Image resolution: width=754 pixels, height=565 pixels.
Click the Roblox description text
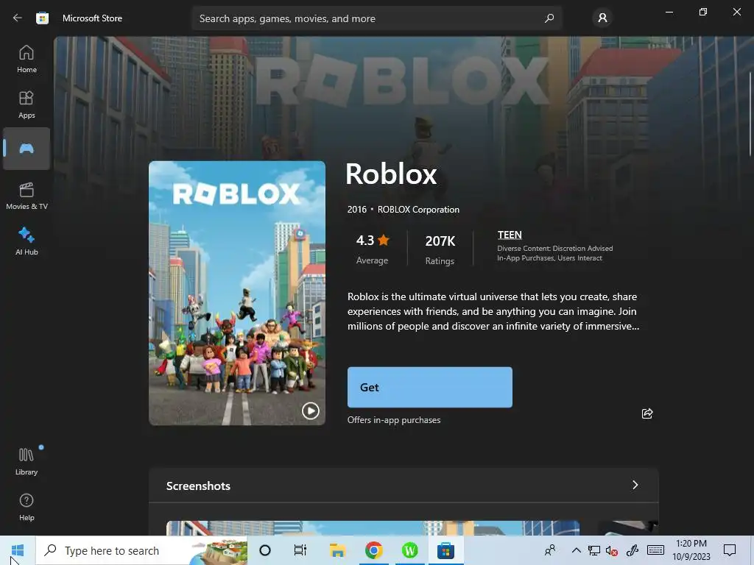[493, 311]
